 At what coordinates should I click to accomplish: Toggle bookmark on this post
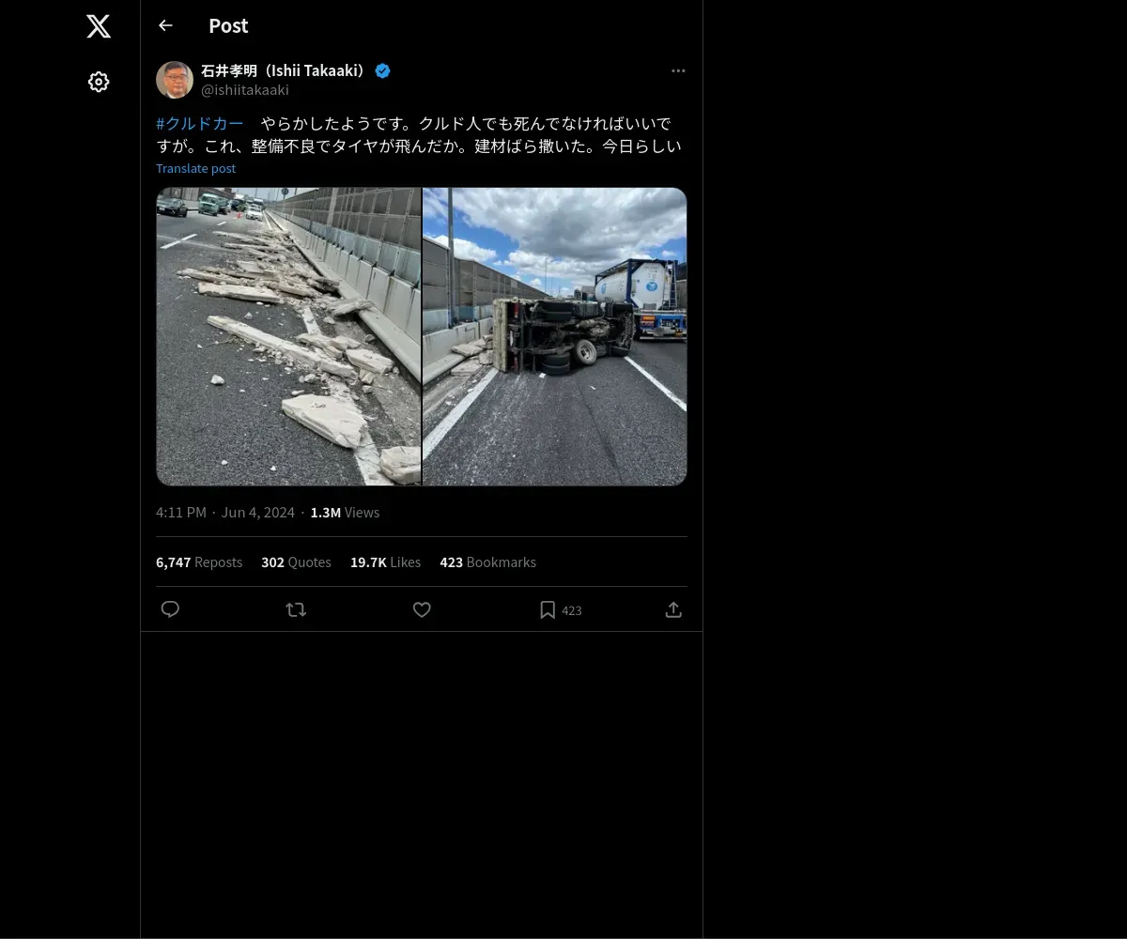(548, 609)
